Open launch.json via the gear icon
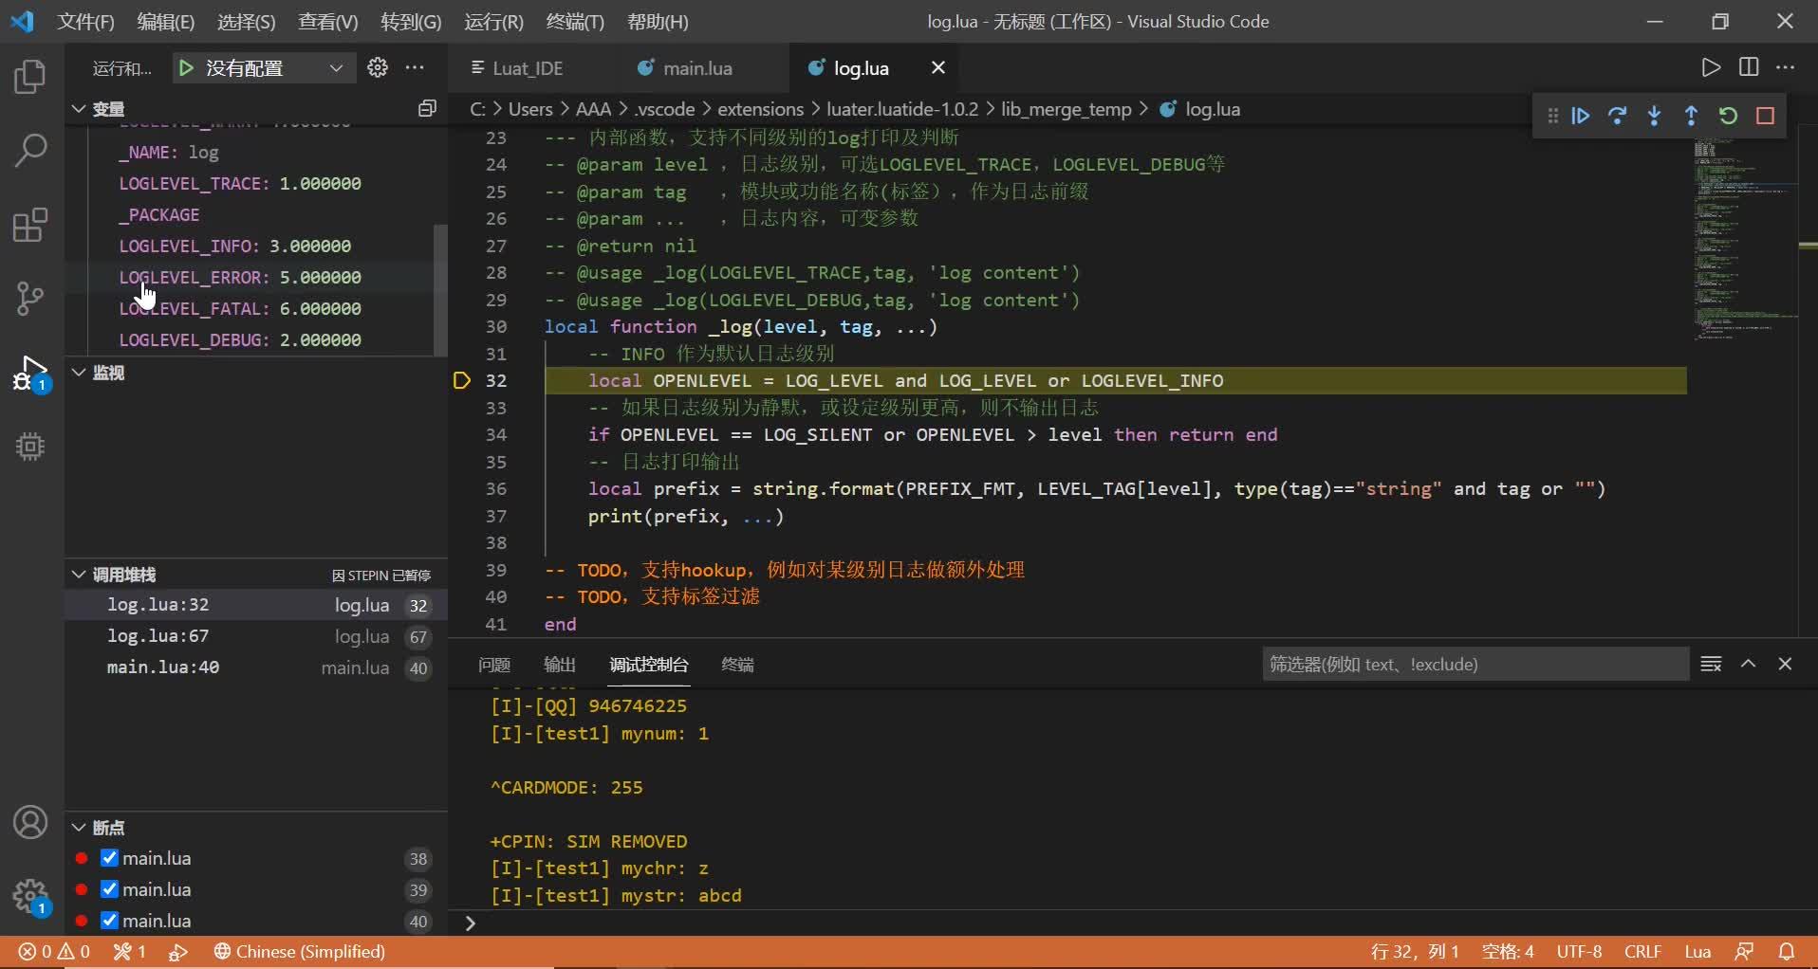 378,67
